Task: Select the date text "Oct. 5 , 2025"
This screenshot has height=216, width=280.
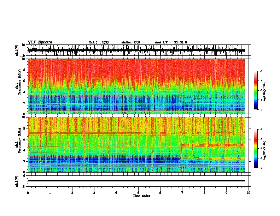Action: 99,42
